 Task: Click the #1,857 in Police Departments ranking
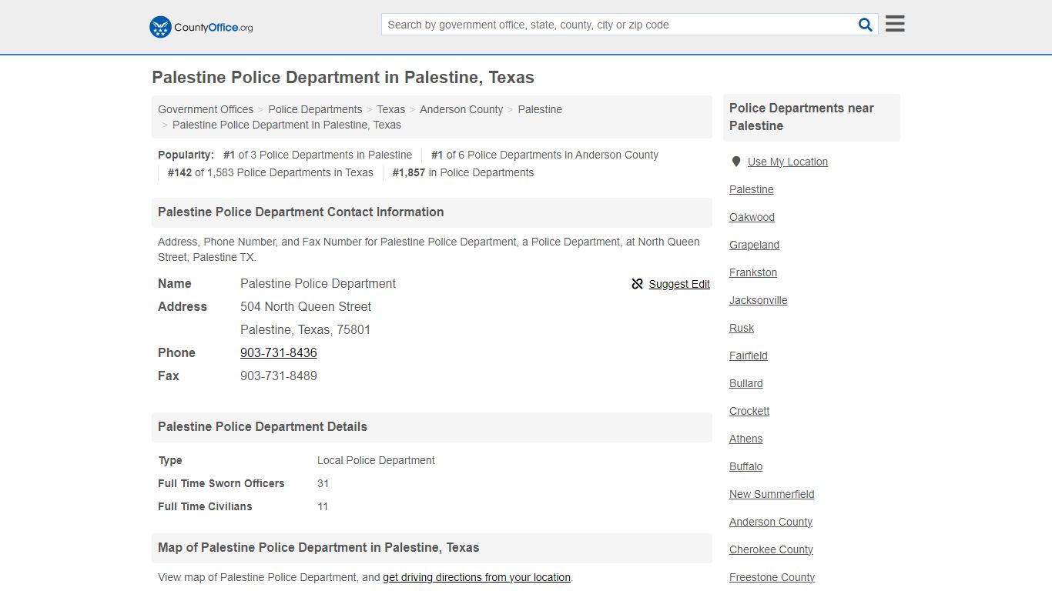pos(463,172)
